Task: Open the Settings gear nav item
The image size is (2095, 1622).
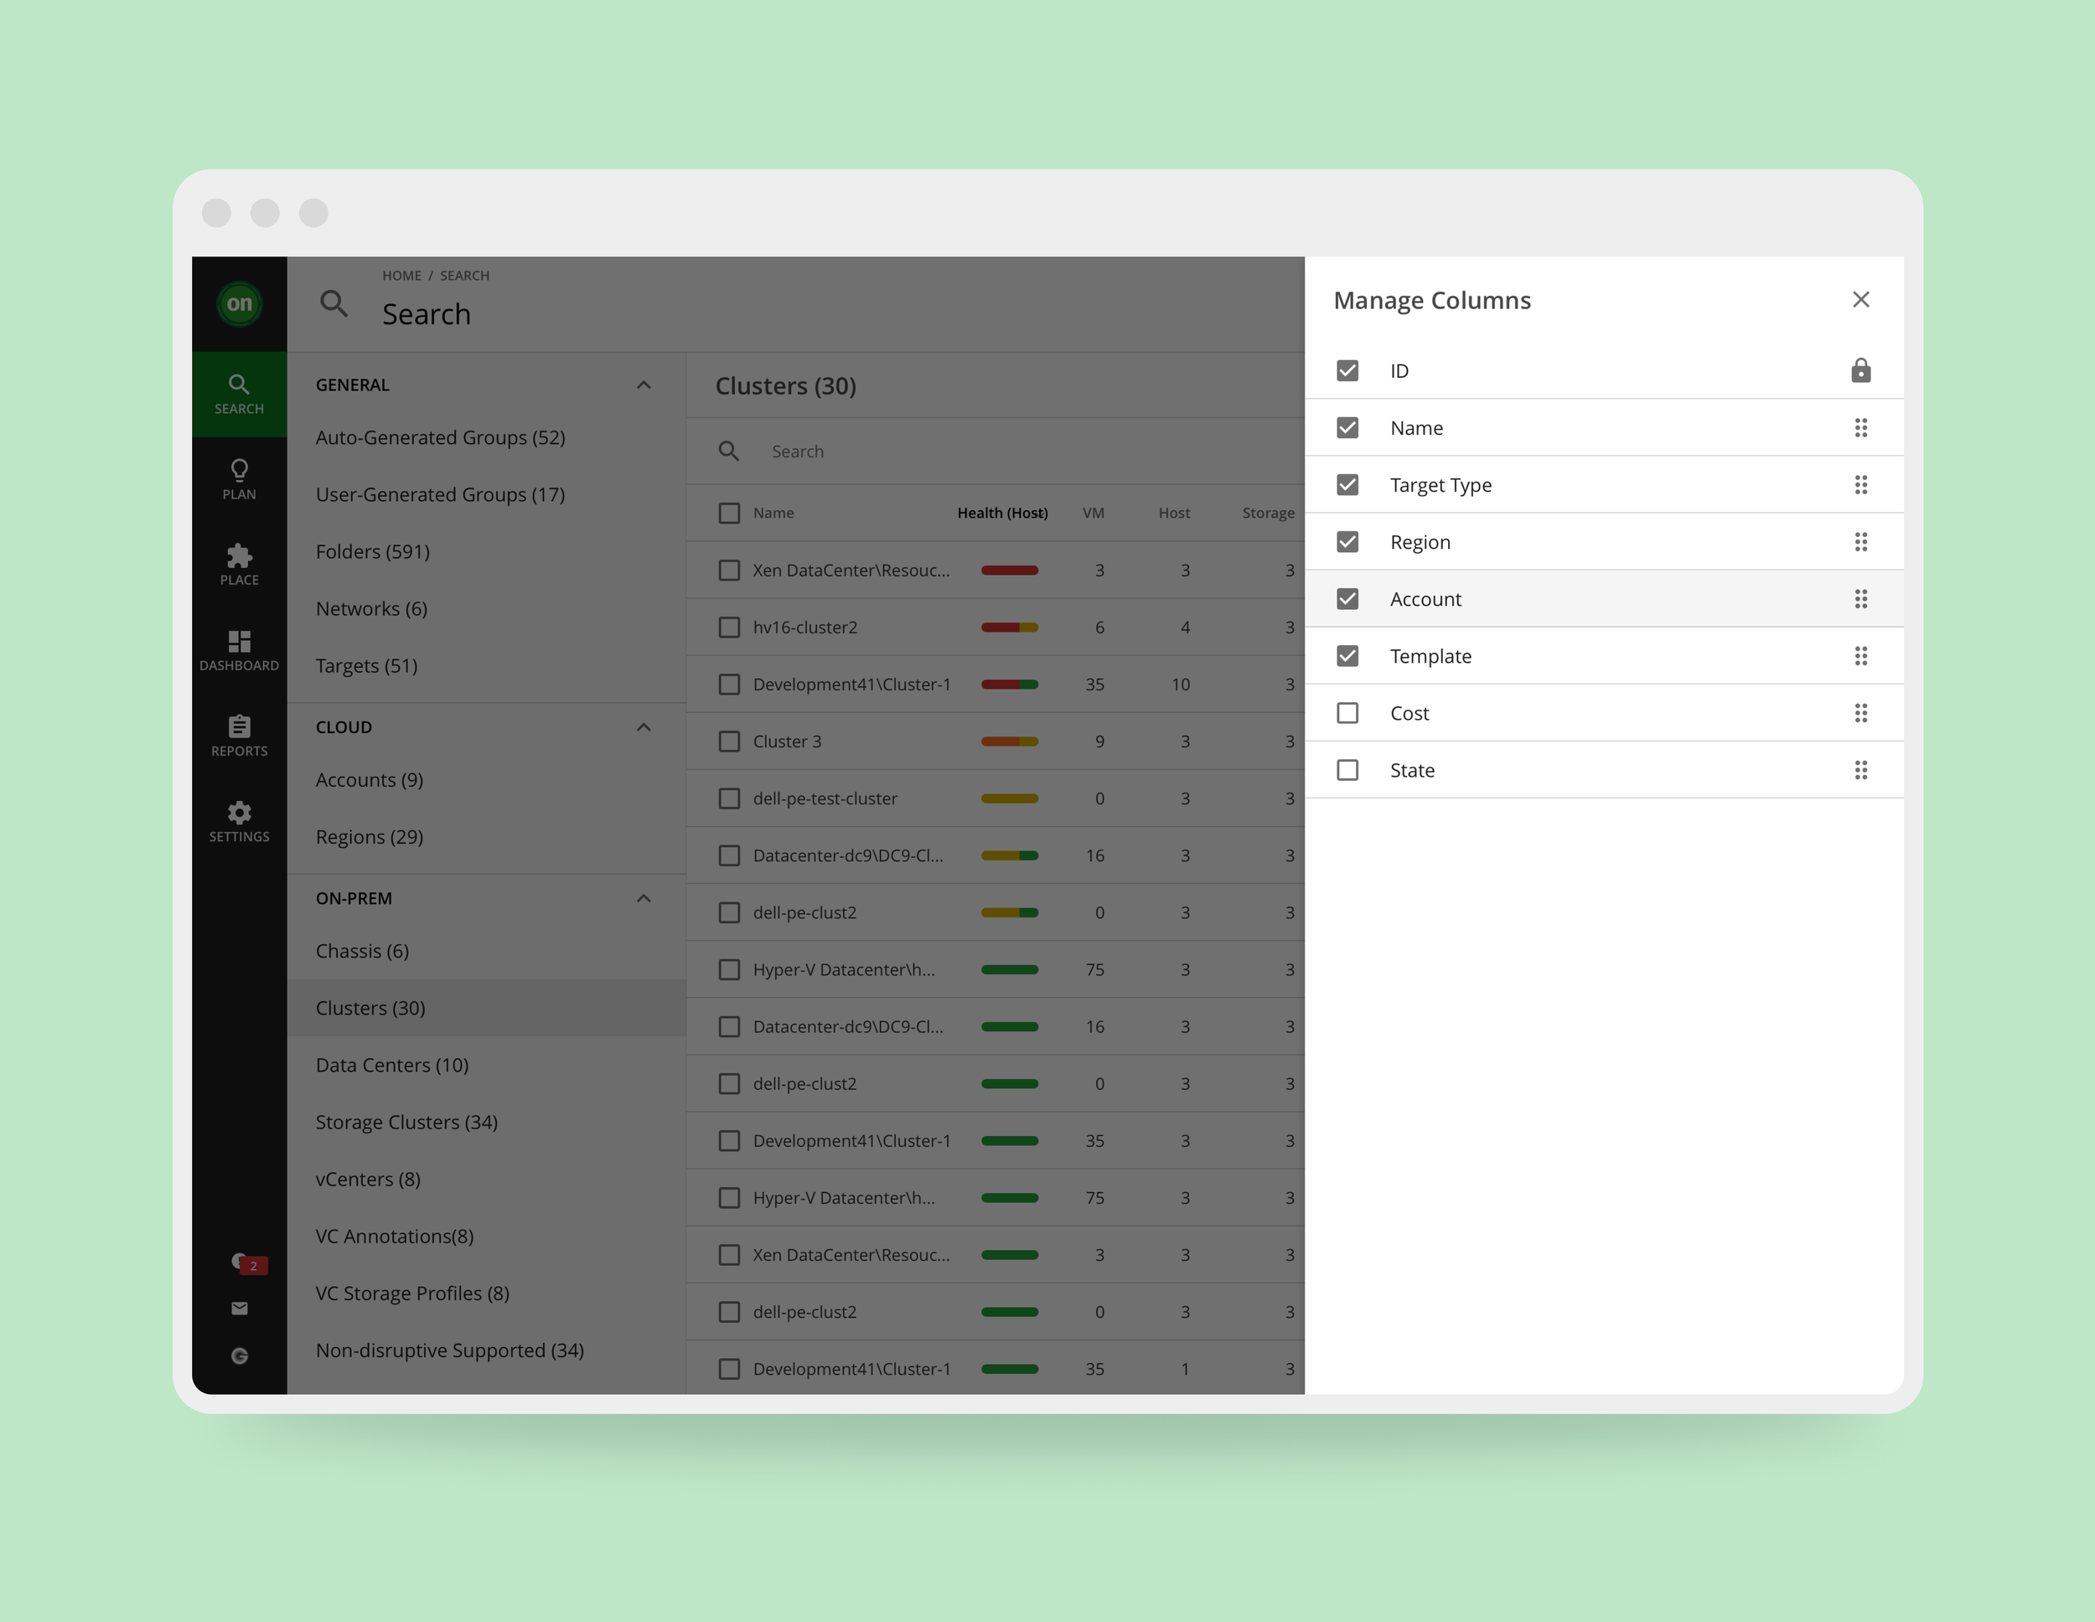Action: click(239, 822)
